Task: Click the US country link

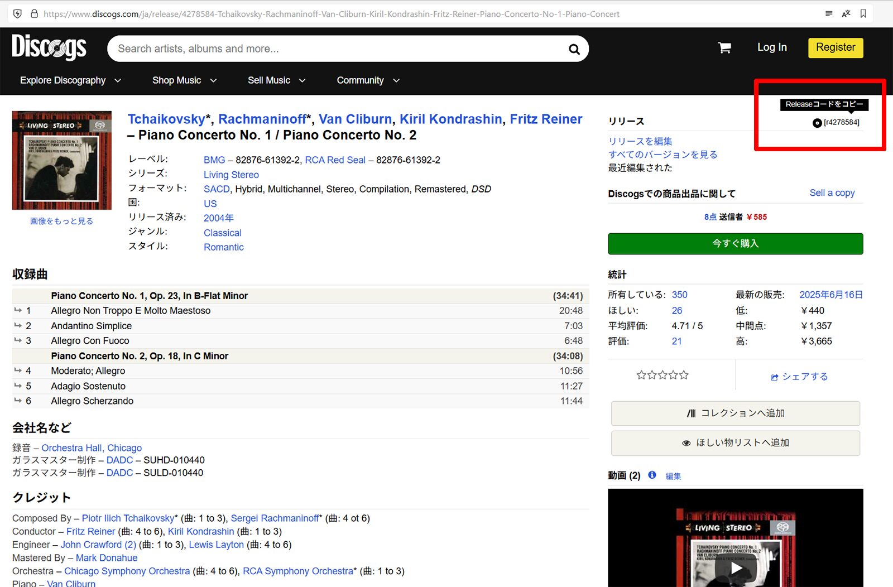Action: 210,204
